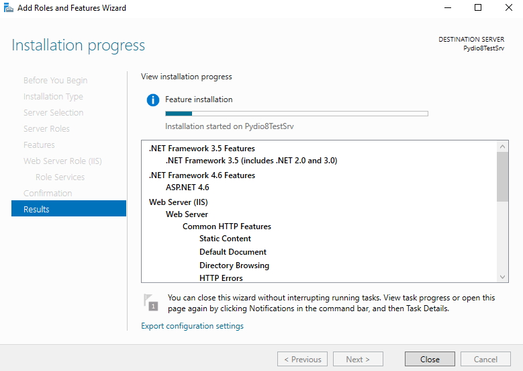Select .NET Framework 4.6 Features row
Screen dimensions: 523x371
coord(202,175)
